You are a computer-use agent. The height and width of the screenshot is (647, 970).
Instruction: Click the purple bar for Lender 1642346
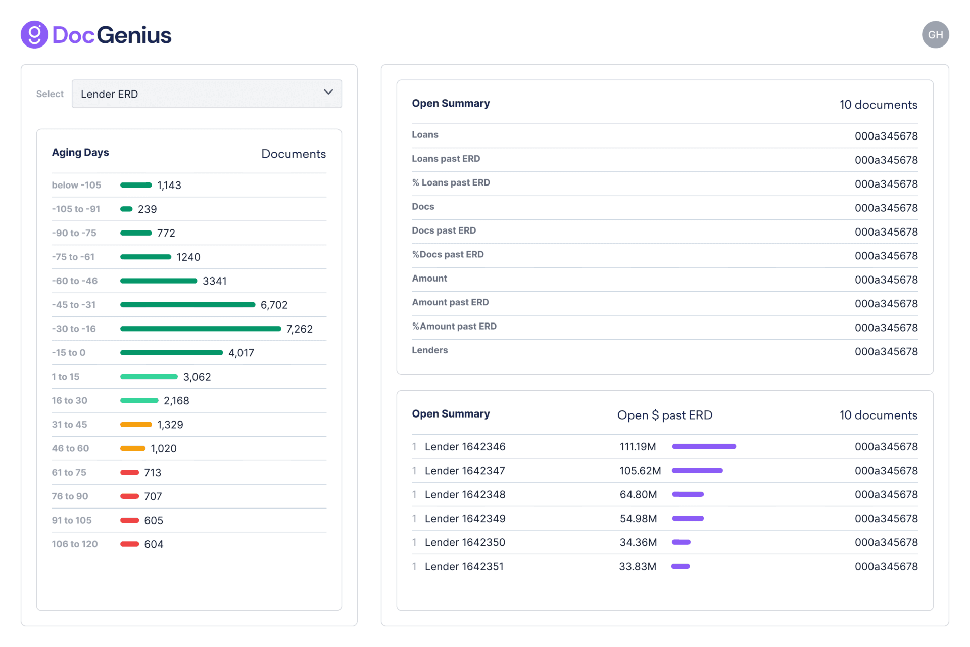tap(703, 446)
